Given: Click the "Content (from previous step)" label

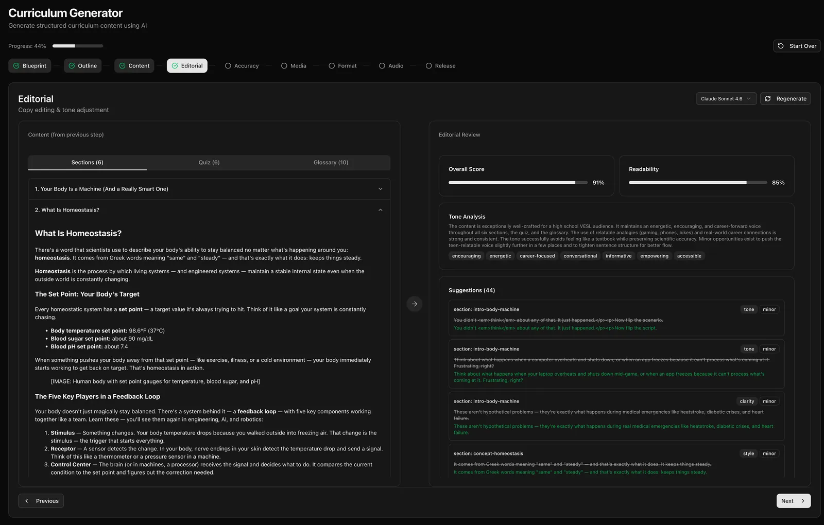Looking at the screenshot, I should (66, 135).
